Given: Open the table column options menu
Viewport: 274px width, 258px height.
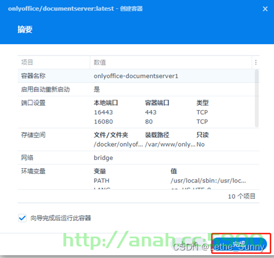Looking at the screenshot, I should (x=256, y=62).
